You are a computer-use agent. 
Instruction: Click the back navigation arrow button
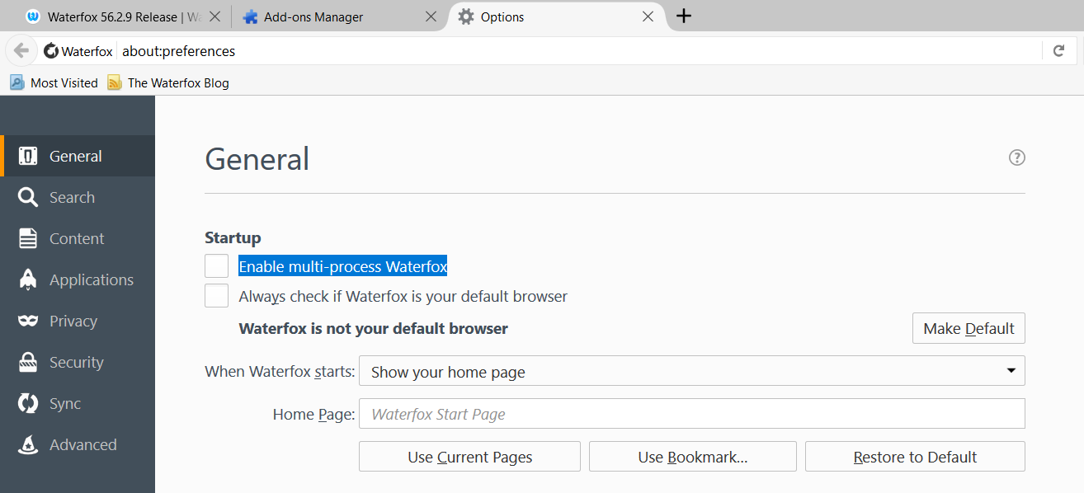(x=21, y=51)
